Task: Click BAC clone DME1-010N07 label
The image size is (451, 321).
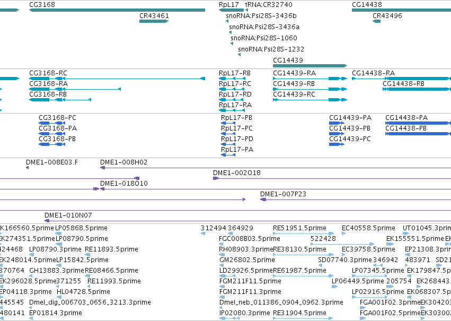Action: click(68, 215)
